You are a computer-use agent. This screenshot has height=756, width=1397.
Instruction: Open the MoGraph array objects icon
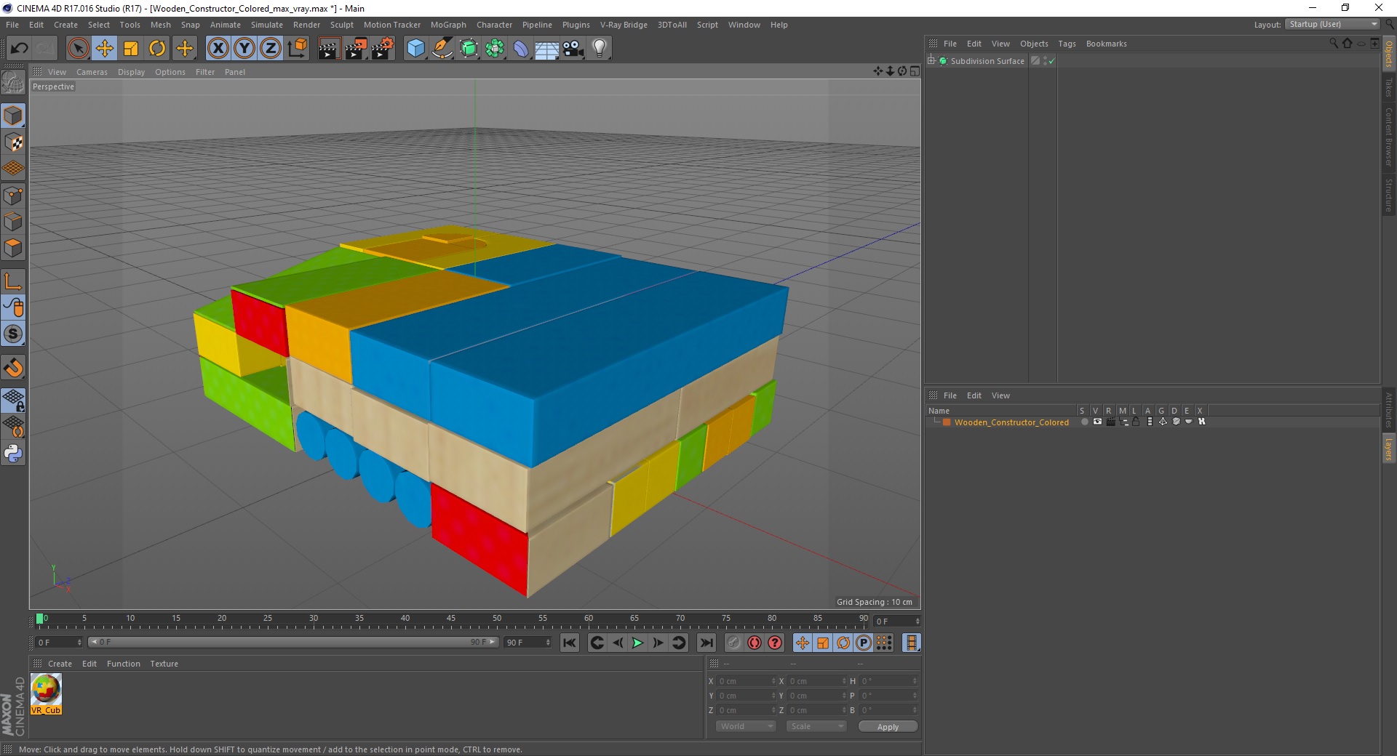(x=495, y=49)
